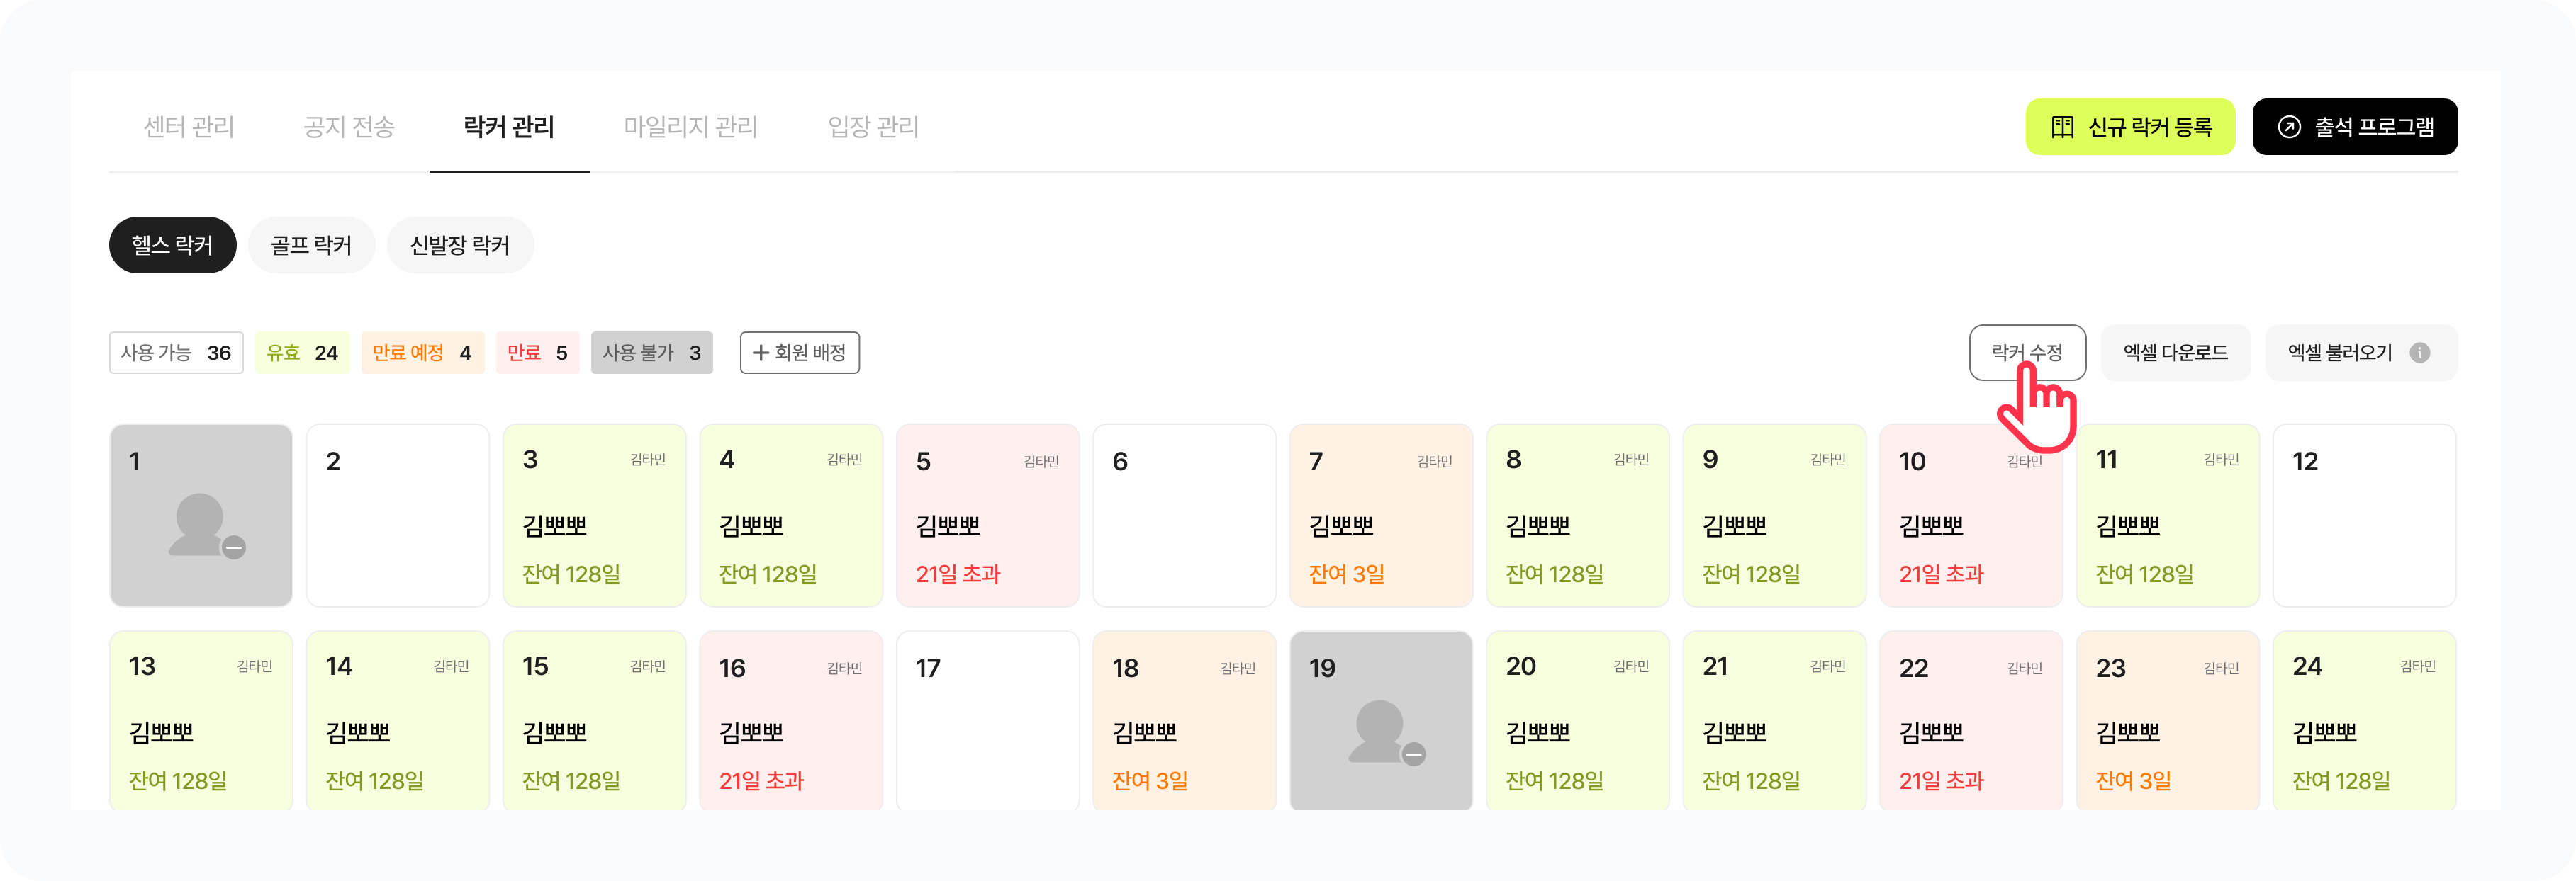Switch to the 골프 락커 category
Image resolution: width=2576 pixels, height=881 pixels.
click(x=311, y=245)
